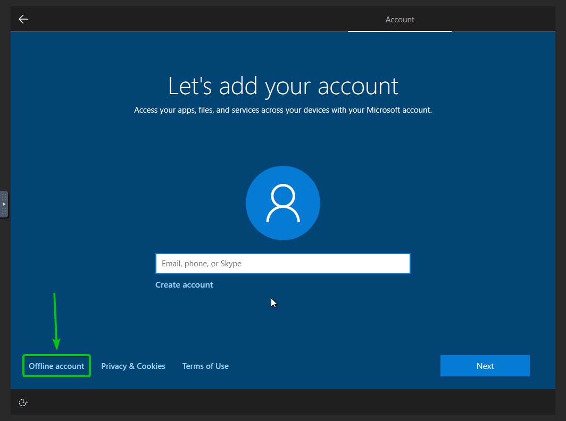Click the white triangle on side handle

coord(4,204)
